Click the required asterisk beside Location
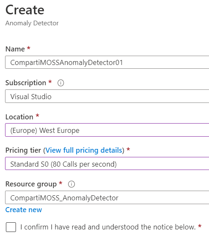This screenshot has width=209, height=240. [x=37, y=116]
